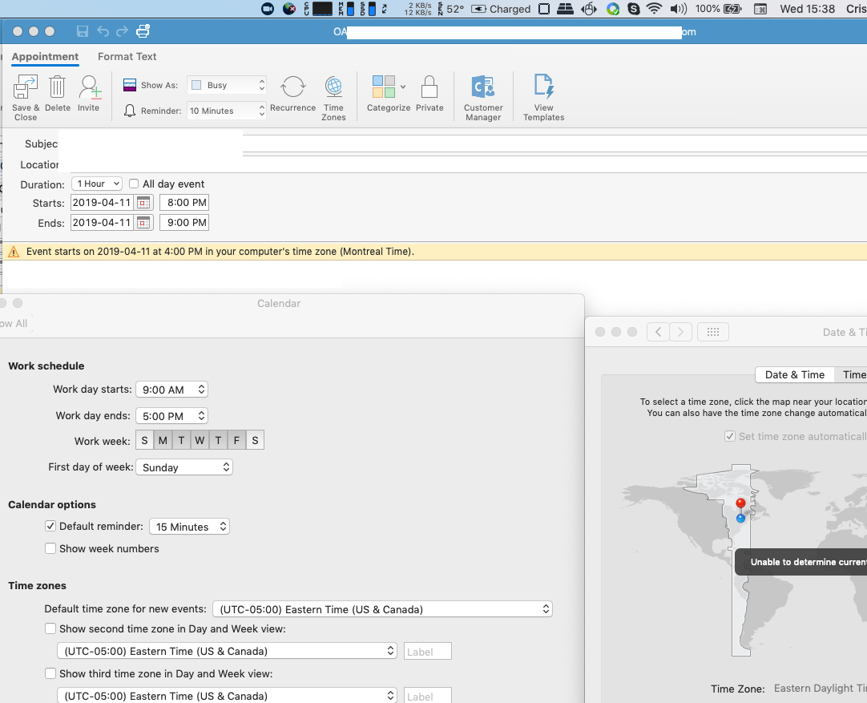This screenshot has height=703, width=867.
Task: Toggle last S (Saturday) in work week
Action: point(255,440)
